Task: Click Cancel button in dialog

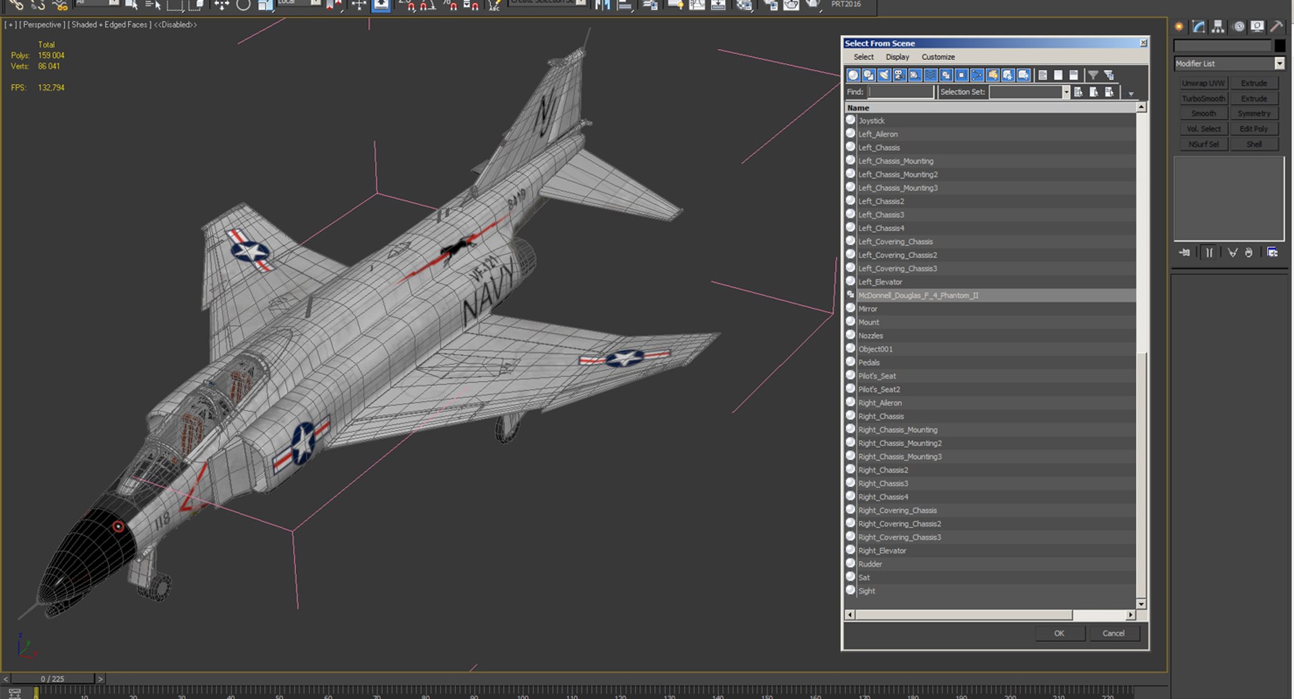Action: (x=1113, y=634)
